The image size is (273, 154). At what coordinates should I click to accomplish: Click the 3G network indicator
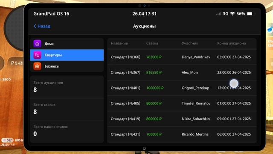click(226, 14)
